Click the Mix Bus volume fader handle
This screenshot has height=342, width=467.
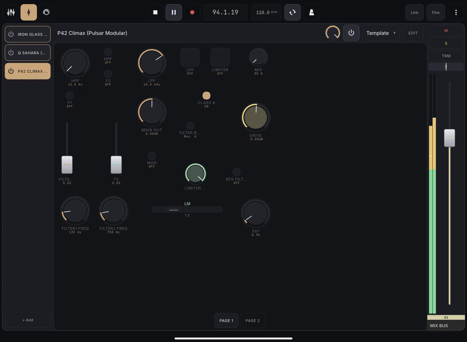(x=449, y=138)
